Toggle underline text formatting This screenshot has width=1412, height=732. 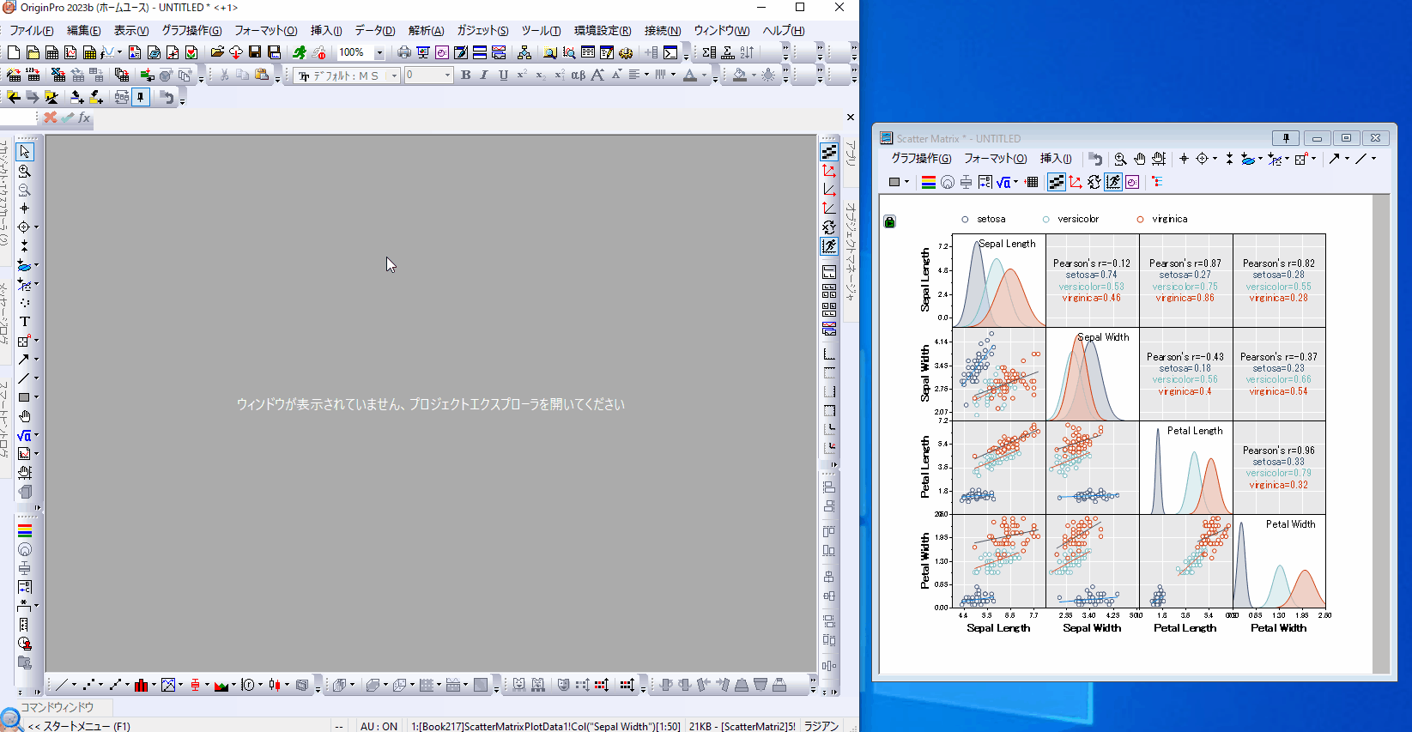[503, 76]
